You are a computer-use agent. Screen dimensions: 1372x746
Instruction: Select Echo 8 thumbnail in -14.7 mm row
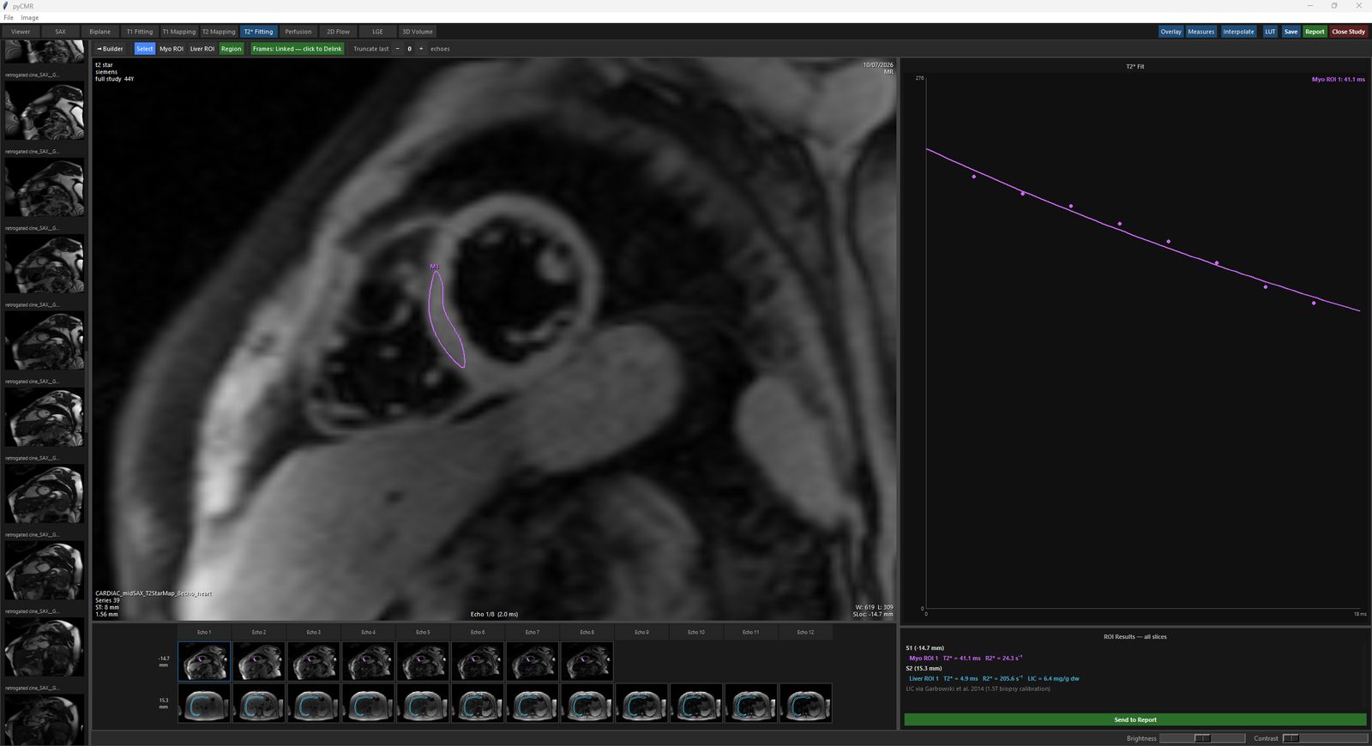[587, 661]
